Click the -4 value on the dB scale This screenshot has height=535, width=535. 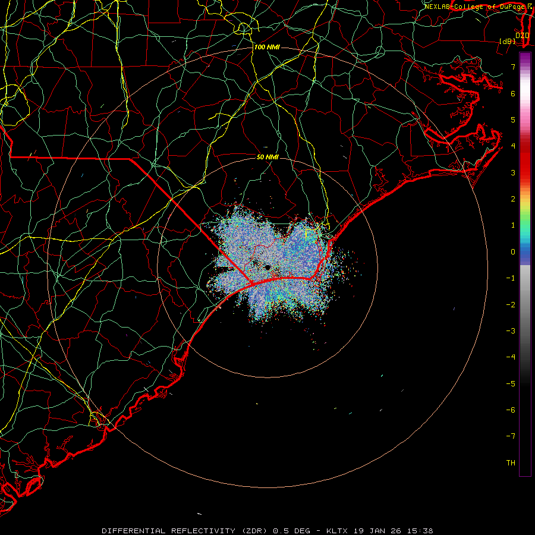click(511, 357)
